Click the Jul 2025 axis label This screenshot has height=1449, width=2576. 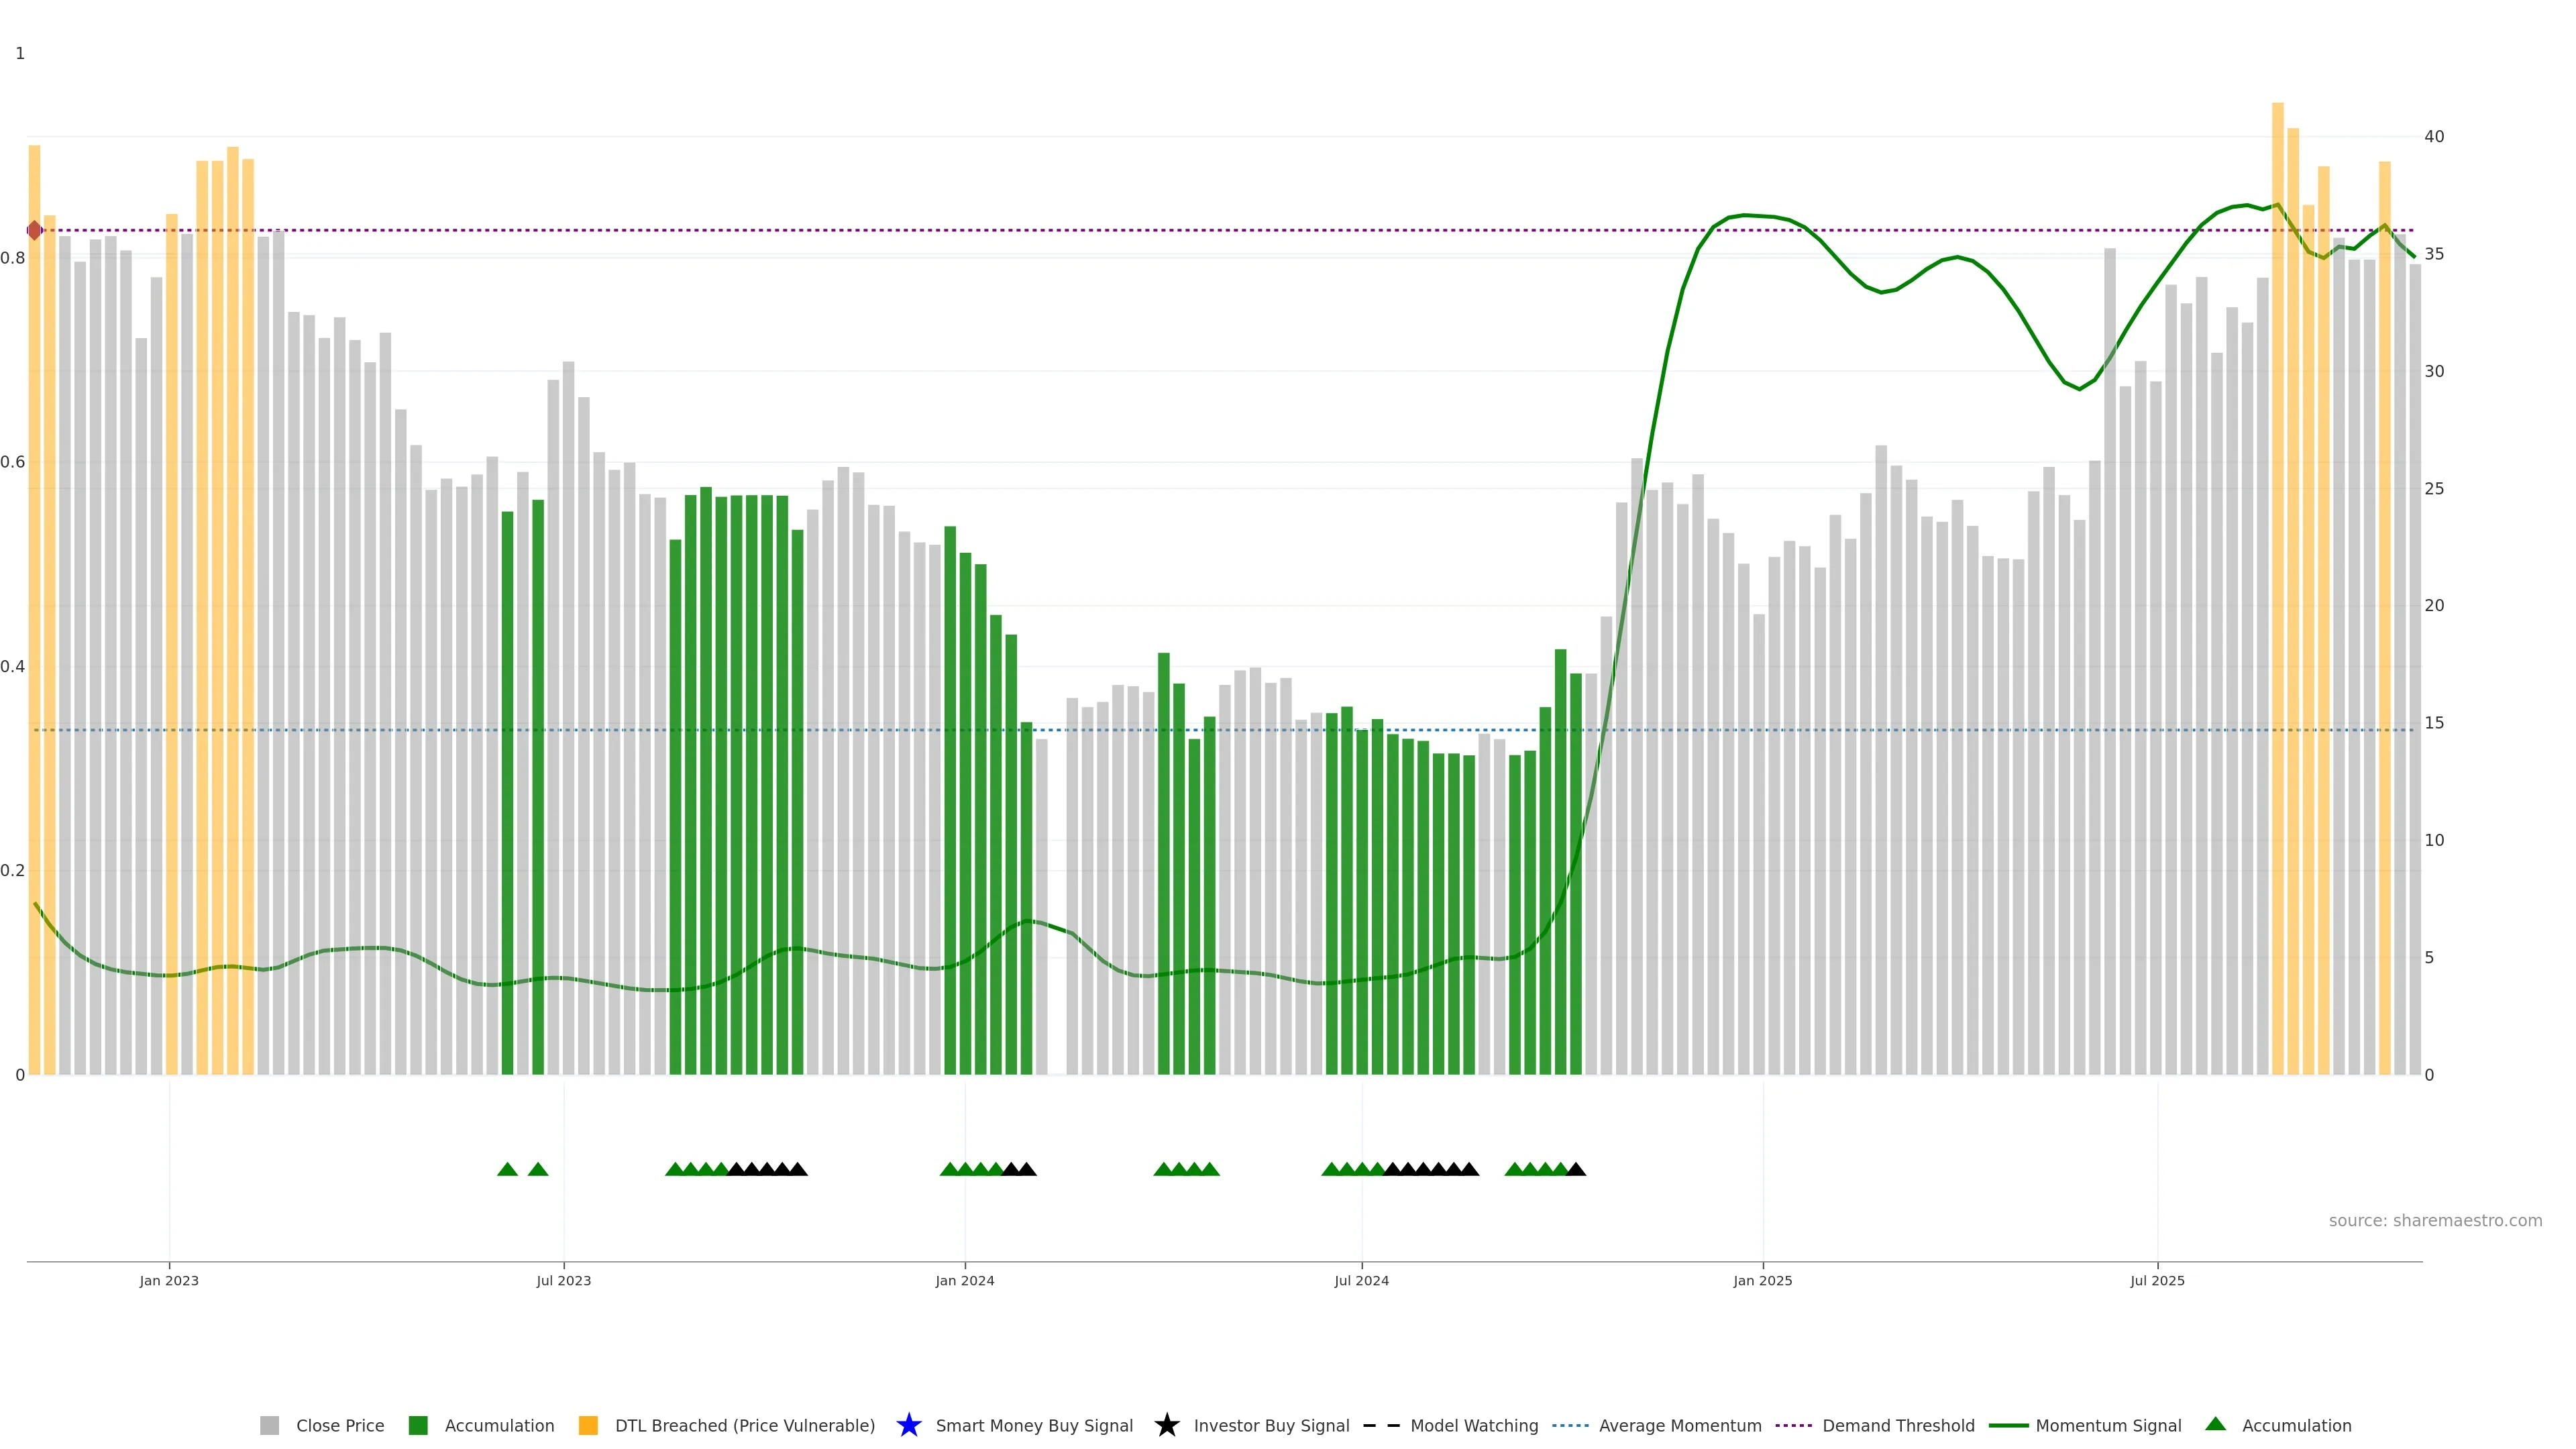pos(2157,1280)
